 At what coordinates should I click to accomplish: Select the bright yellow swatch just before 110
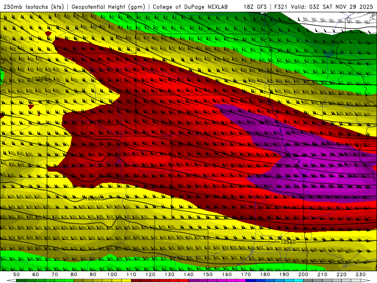[126, 281]
